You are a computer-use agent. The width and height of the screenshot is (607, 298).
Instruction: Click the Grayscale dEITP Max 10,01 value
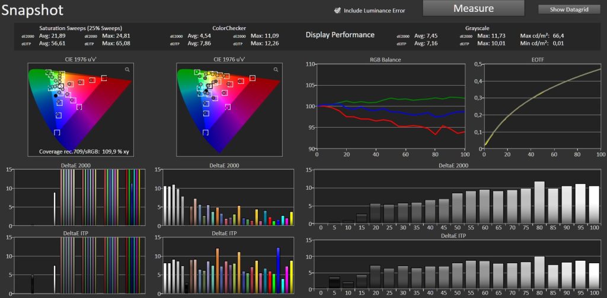tap(491, 43)
